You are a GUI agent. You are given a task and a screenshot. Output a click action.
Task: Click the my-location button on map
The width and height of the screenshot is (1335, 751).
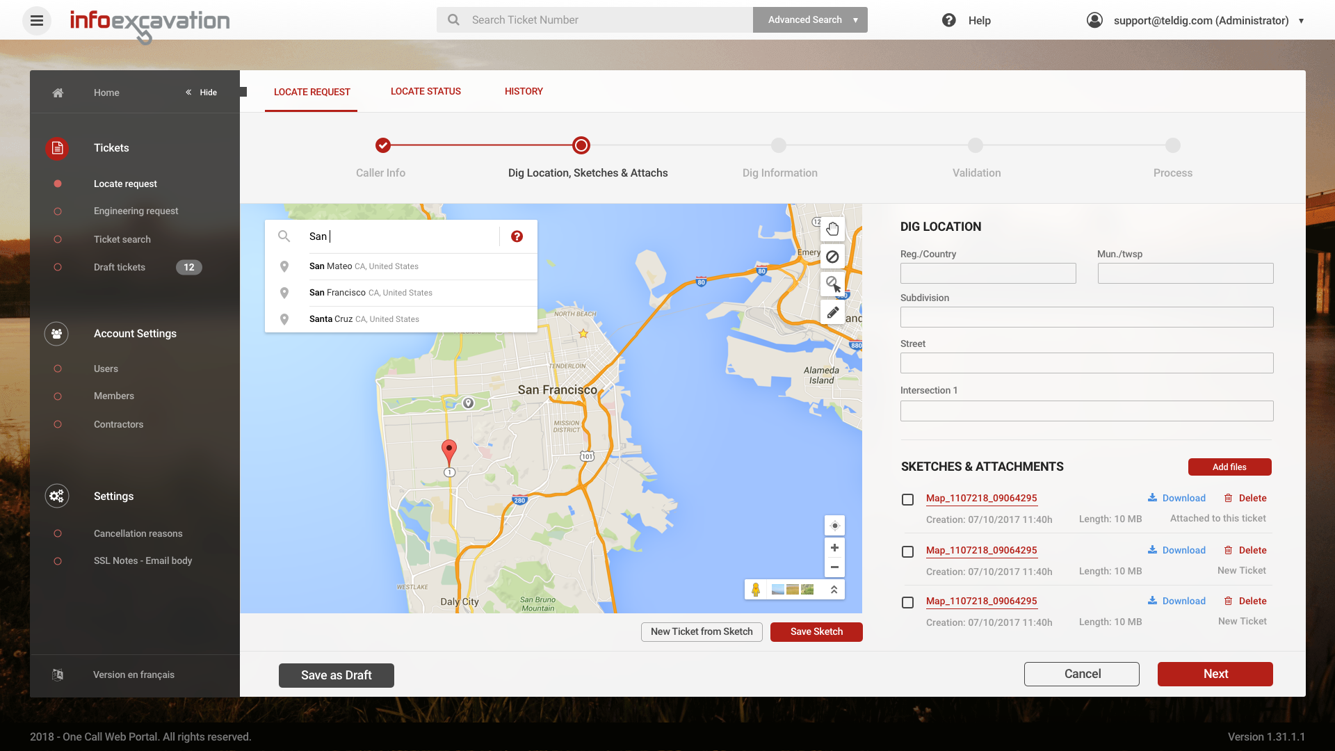point(834,526)
